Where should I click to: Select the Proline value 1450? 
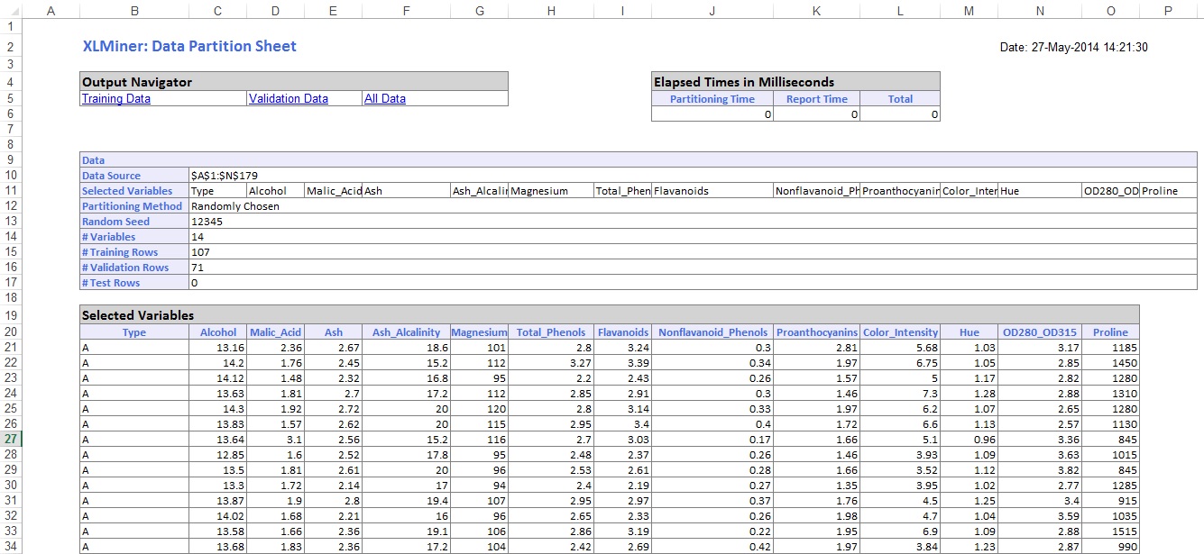[1117, 363]
